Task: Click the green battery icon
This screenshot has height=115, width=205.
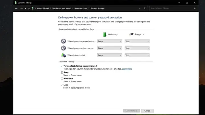Action: 104,34
